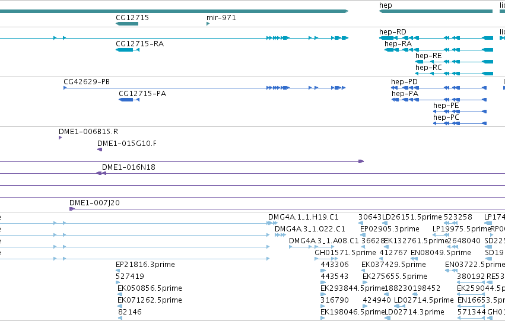Image resolution: width=505 pixels, height=321 pixels.
Task: Click the hep-PE coding sequence
Action: point(460,112)
